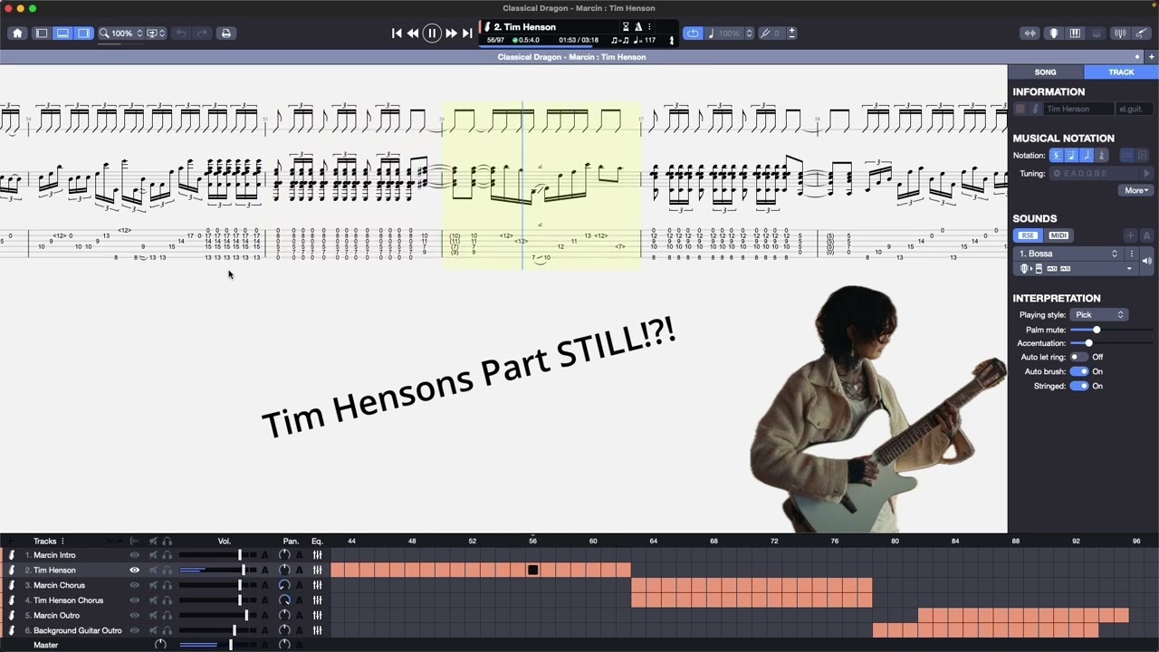Select the Marcin Intro track
Image resolution: width=1159 pixels, height=652 pixels.
pyautogui.click(x=54, y=555)
